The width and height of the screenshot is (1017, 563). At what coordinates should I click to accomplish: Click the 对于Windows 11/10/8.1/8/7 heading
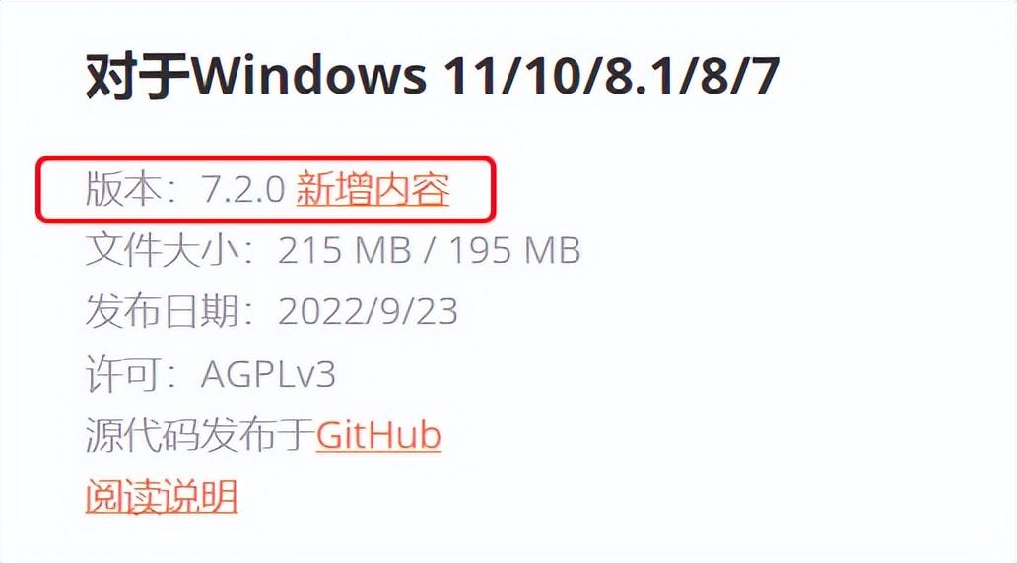[432, 77]
